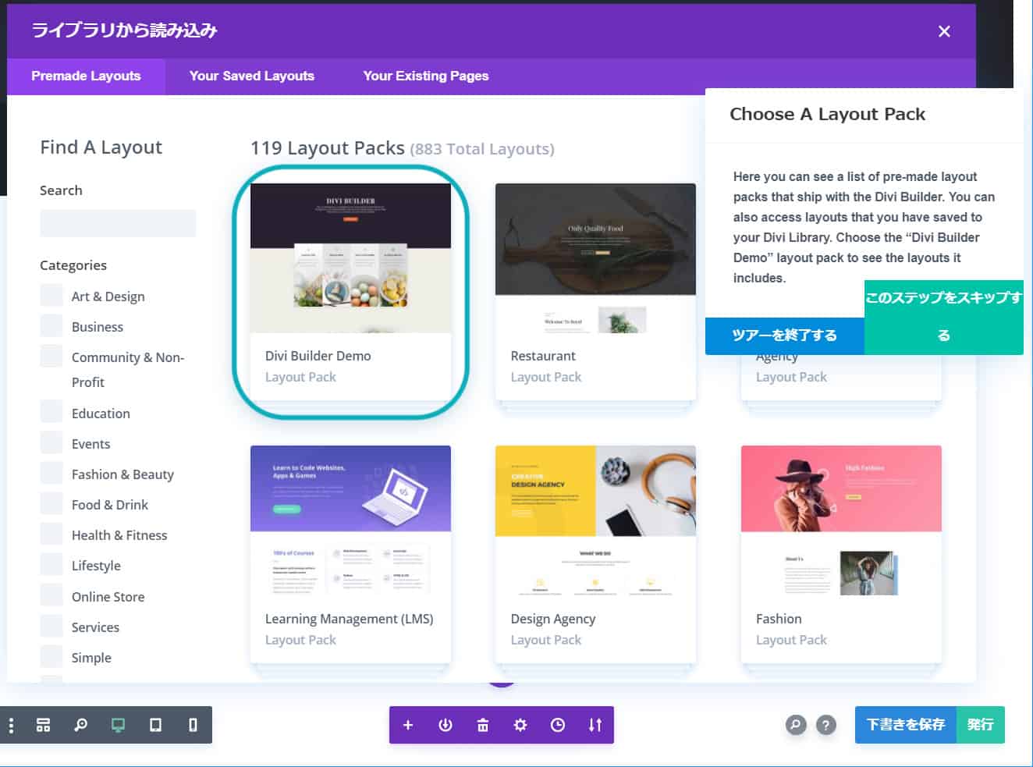Check the Lifestyle category
The width and height of the screenshot is (1033, 767).
click(x=51, y=564)
